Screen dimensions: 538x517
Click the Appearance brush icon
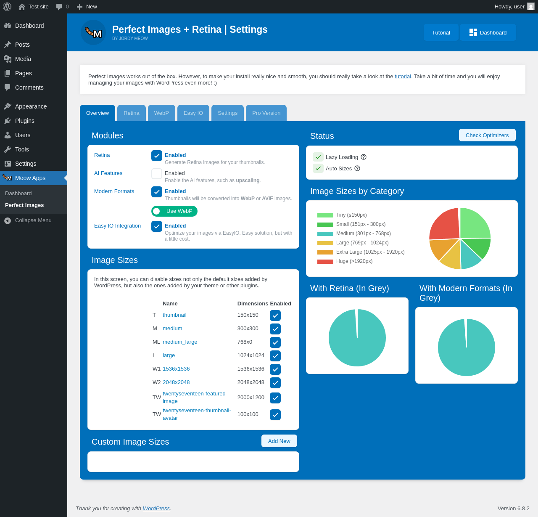pos(8,106)
